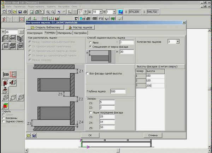This screenshot has height=153, width=212.
Task: Click the blue Б icon in toolbar
Action: [120, 12]
